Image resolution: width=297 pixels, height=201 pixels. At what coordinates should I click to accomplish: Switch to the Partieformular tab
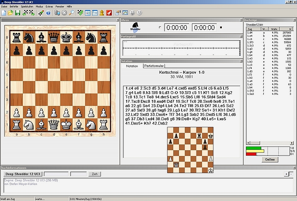coord(154,66)
